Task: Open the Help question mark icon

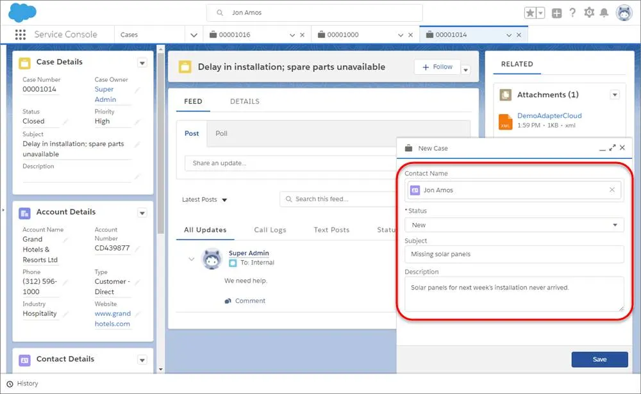Action: pos(572,13)
